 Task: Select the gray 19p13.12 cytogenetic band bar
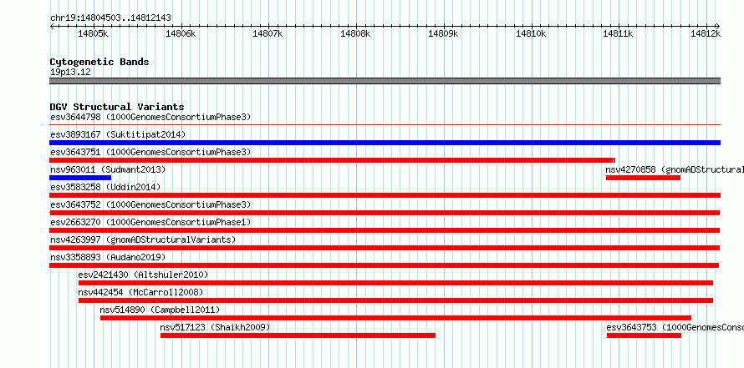pos(385,80)
